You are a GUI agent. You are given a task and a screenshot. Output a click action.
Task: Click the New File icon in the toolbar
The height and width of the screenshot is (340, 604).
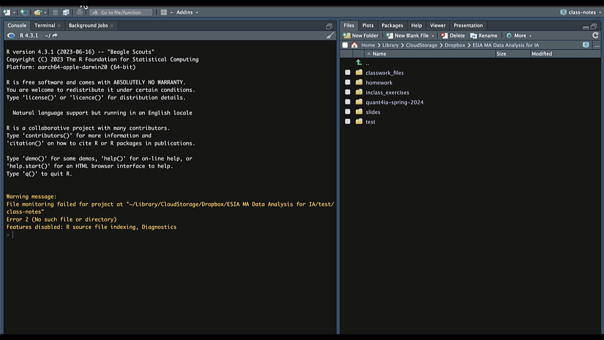click(6, 12)
